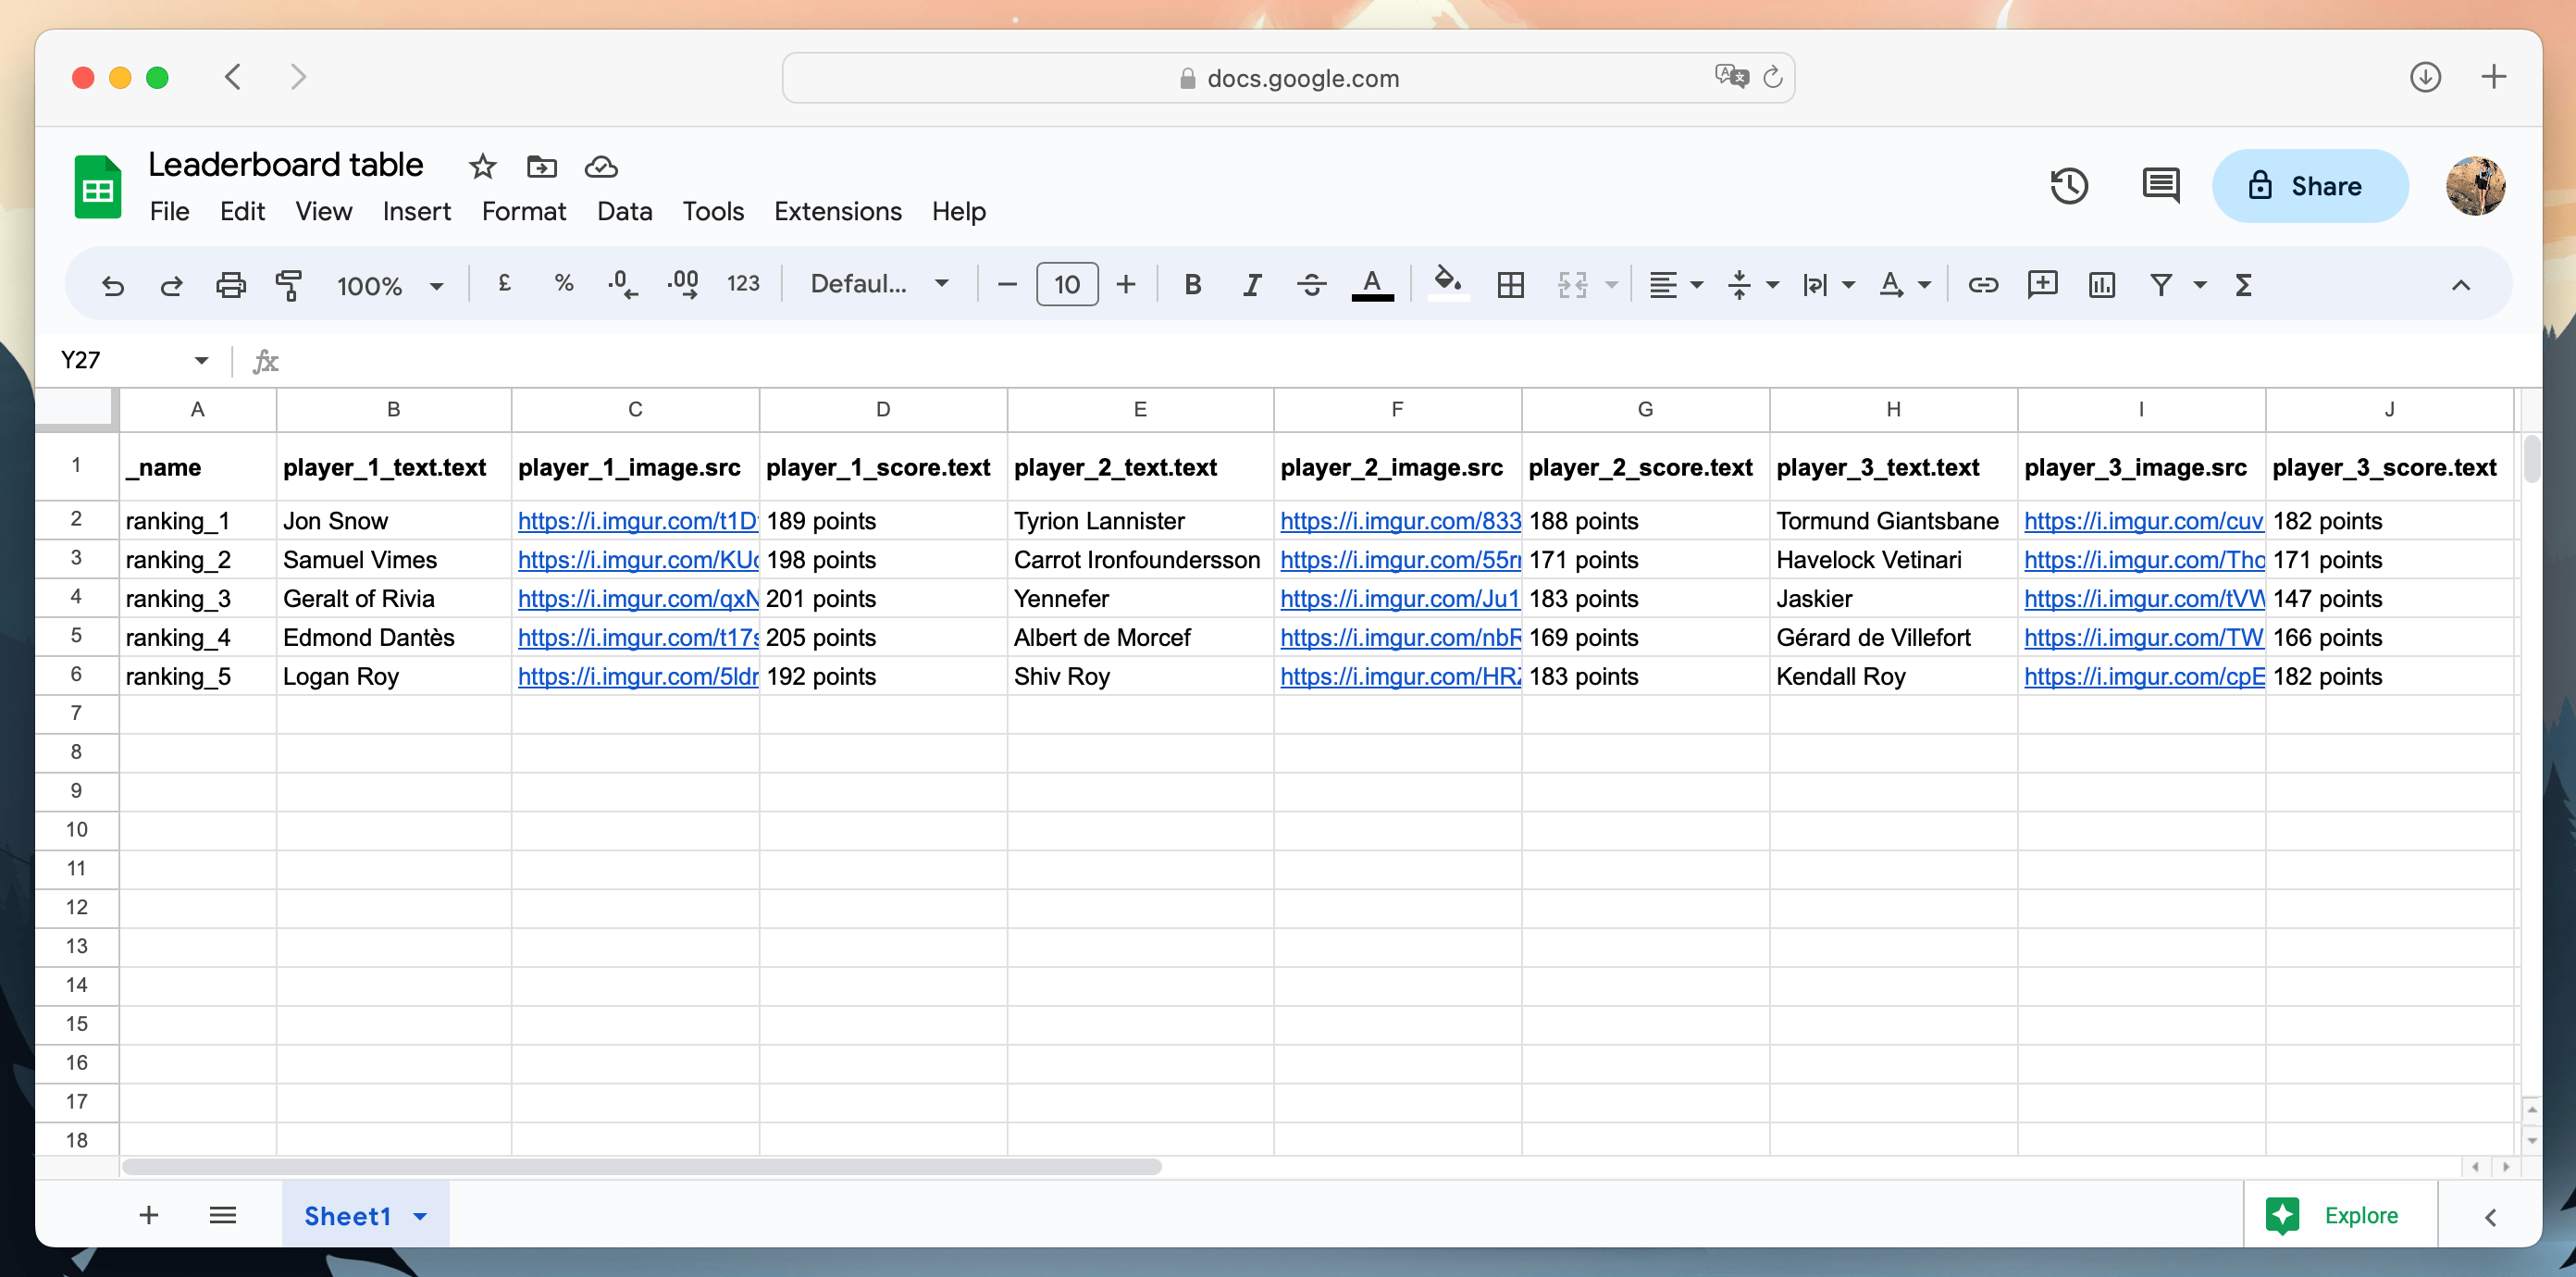Move document with folder icon
Screen dimensions: 2576x1277
(x=542, y=166)
